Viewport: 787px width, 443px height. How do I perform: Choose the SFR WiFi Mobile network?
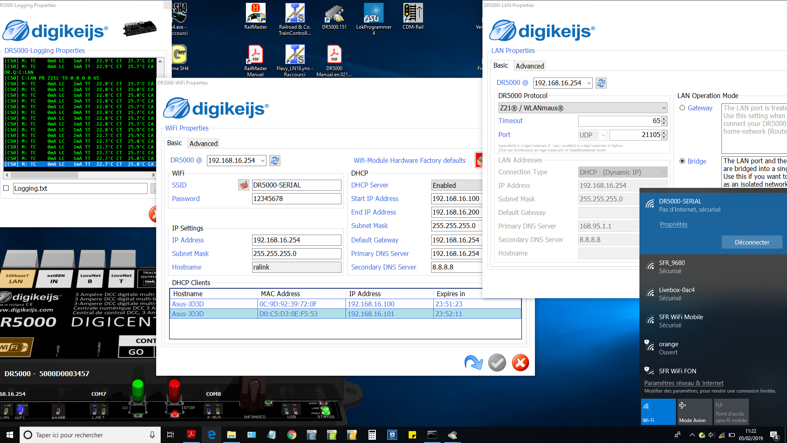point(713,321)
